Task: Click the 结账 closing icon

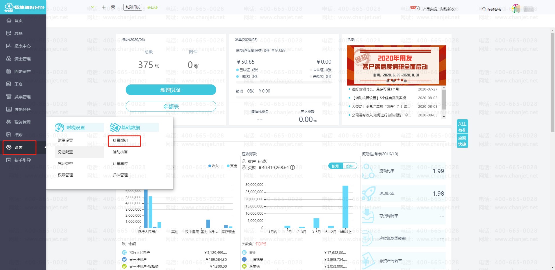Action: click(9, 135)
